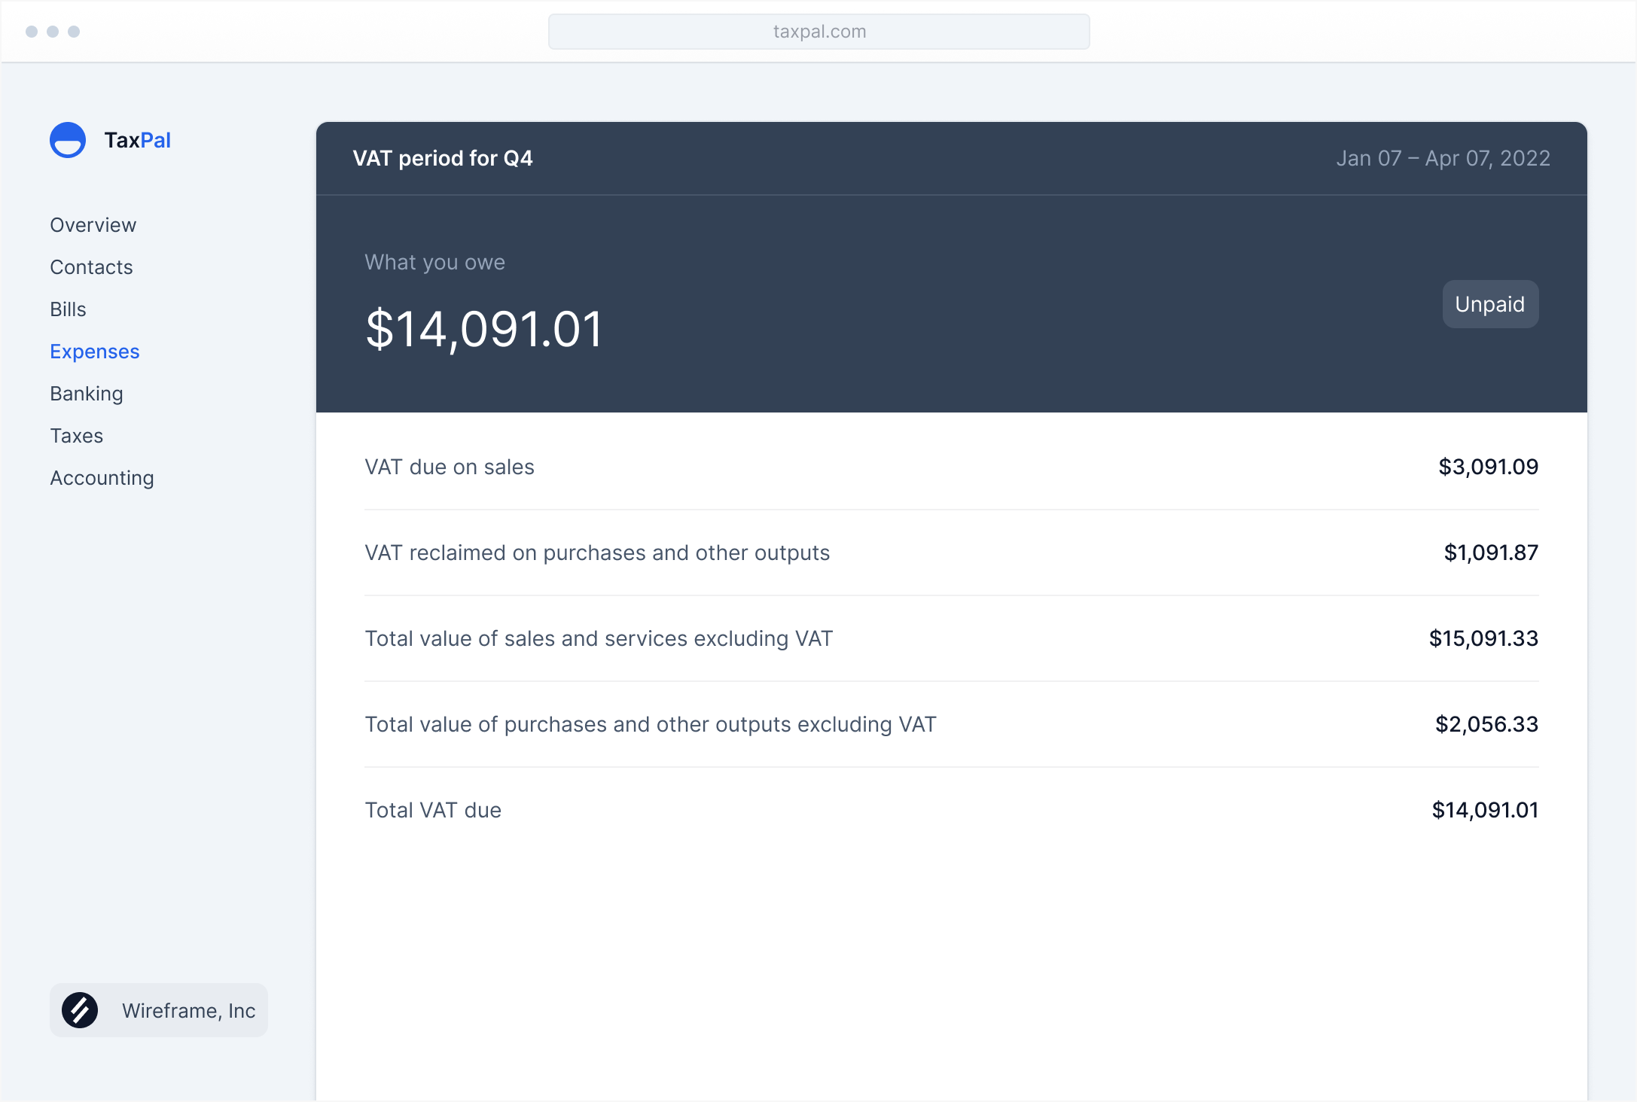Open the Wireframe, Inc account switcher
This screenshot has width=1637, height=1102.
pos(158,1010)
